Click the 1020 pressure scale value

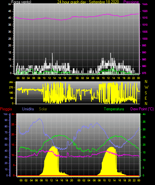pyautogui.click(x=145, y=11)
